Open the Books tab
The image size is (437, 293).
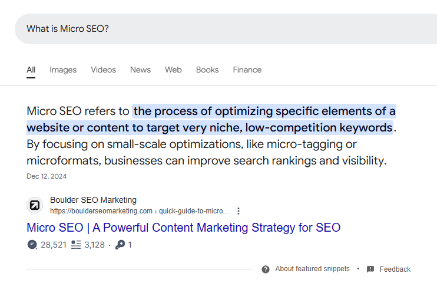click(x=207, y=70)
